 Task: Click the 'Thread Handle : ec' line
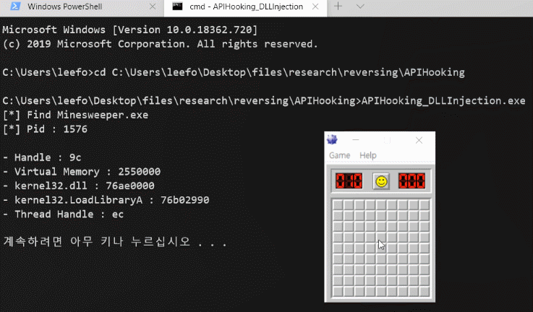click(x=63, y=214)
